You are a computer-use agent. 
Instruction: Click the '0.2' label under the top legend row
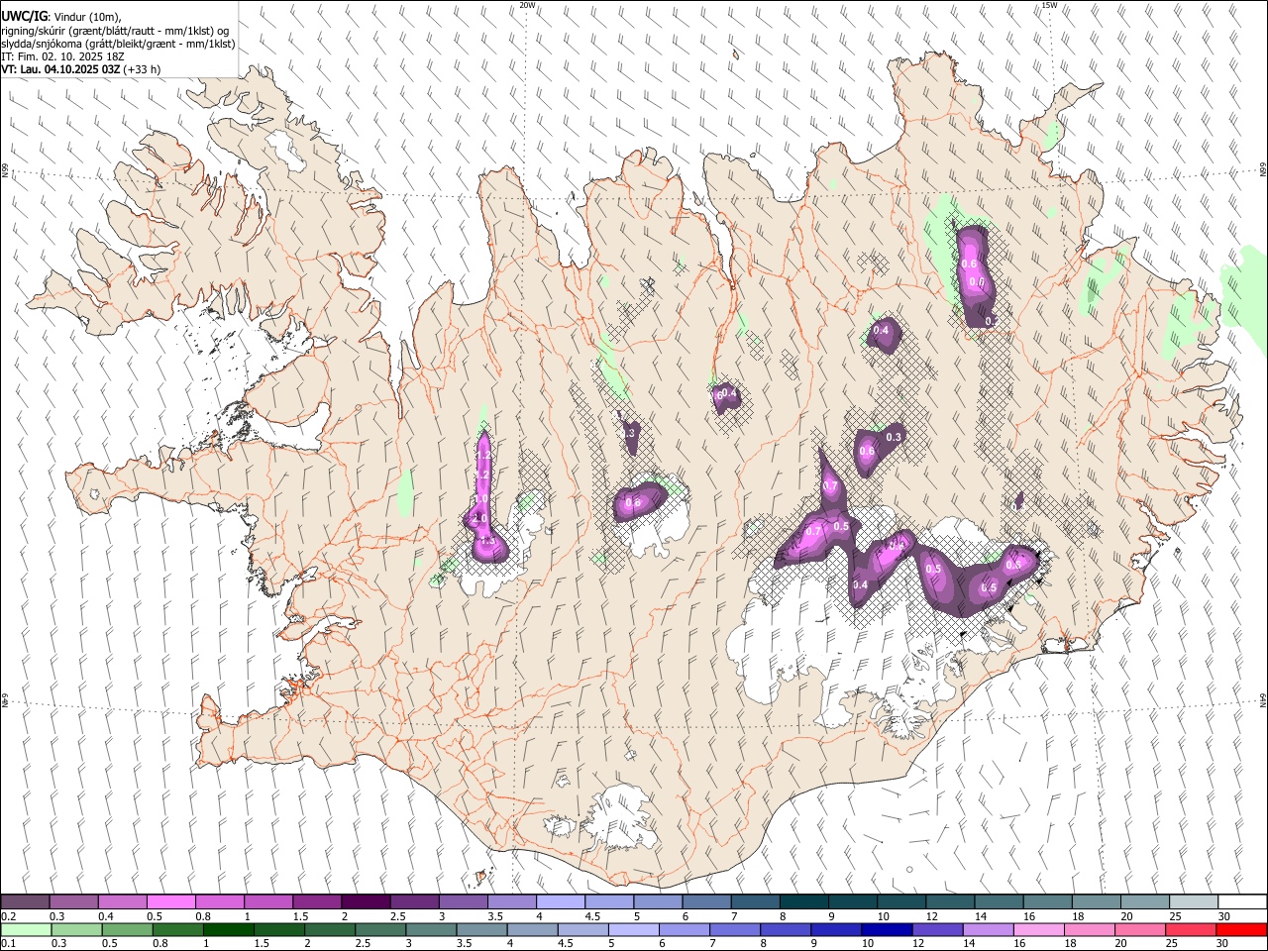8,916
